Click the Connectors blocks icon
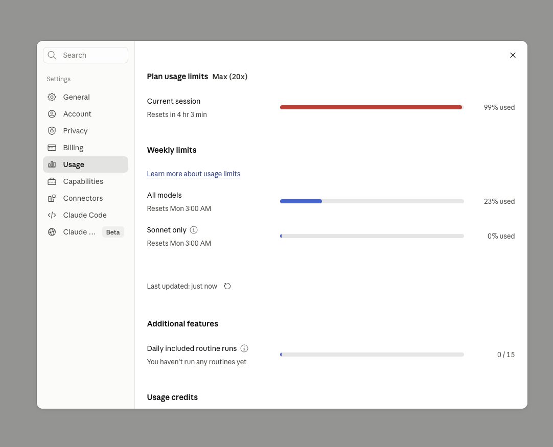 click(52, 199)
